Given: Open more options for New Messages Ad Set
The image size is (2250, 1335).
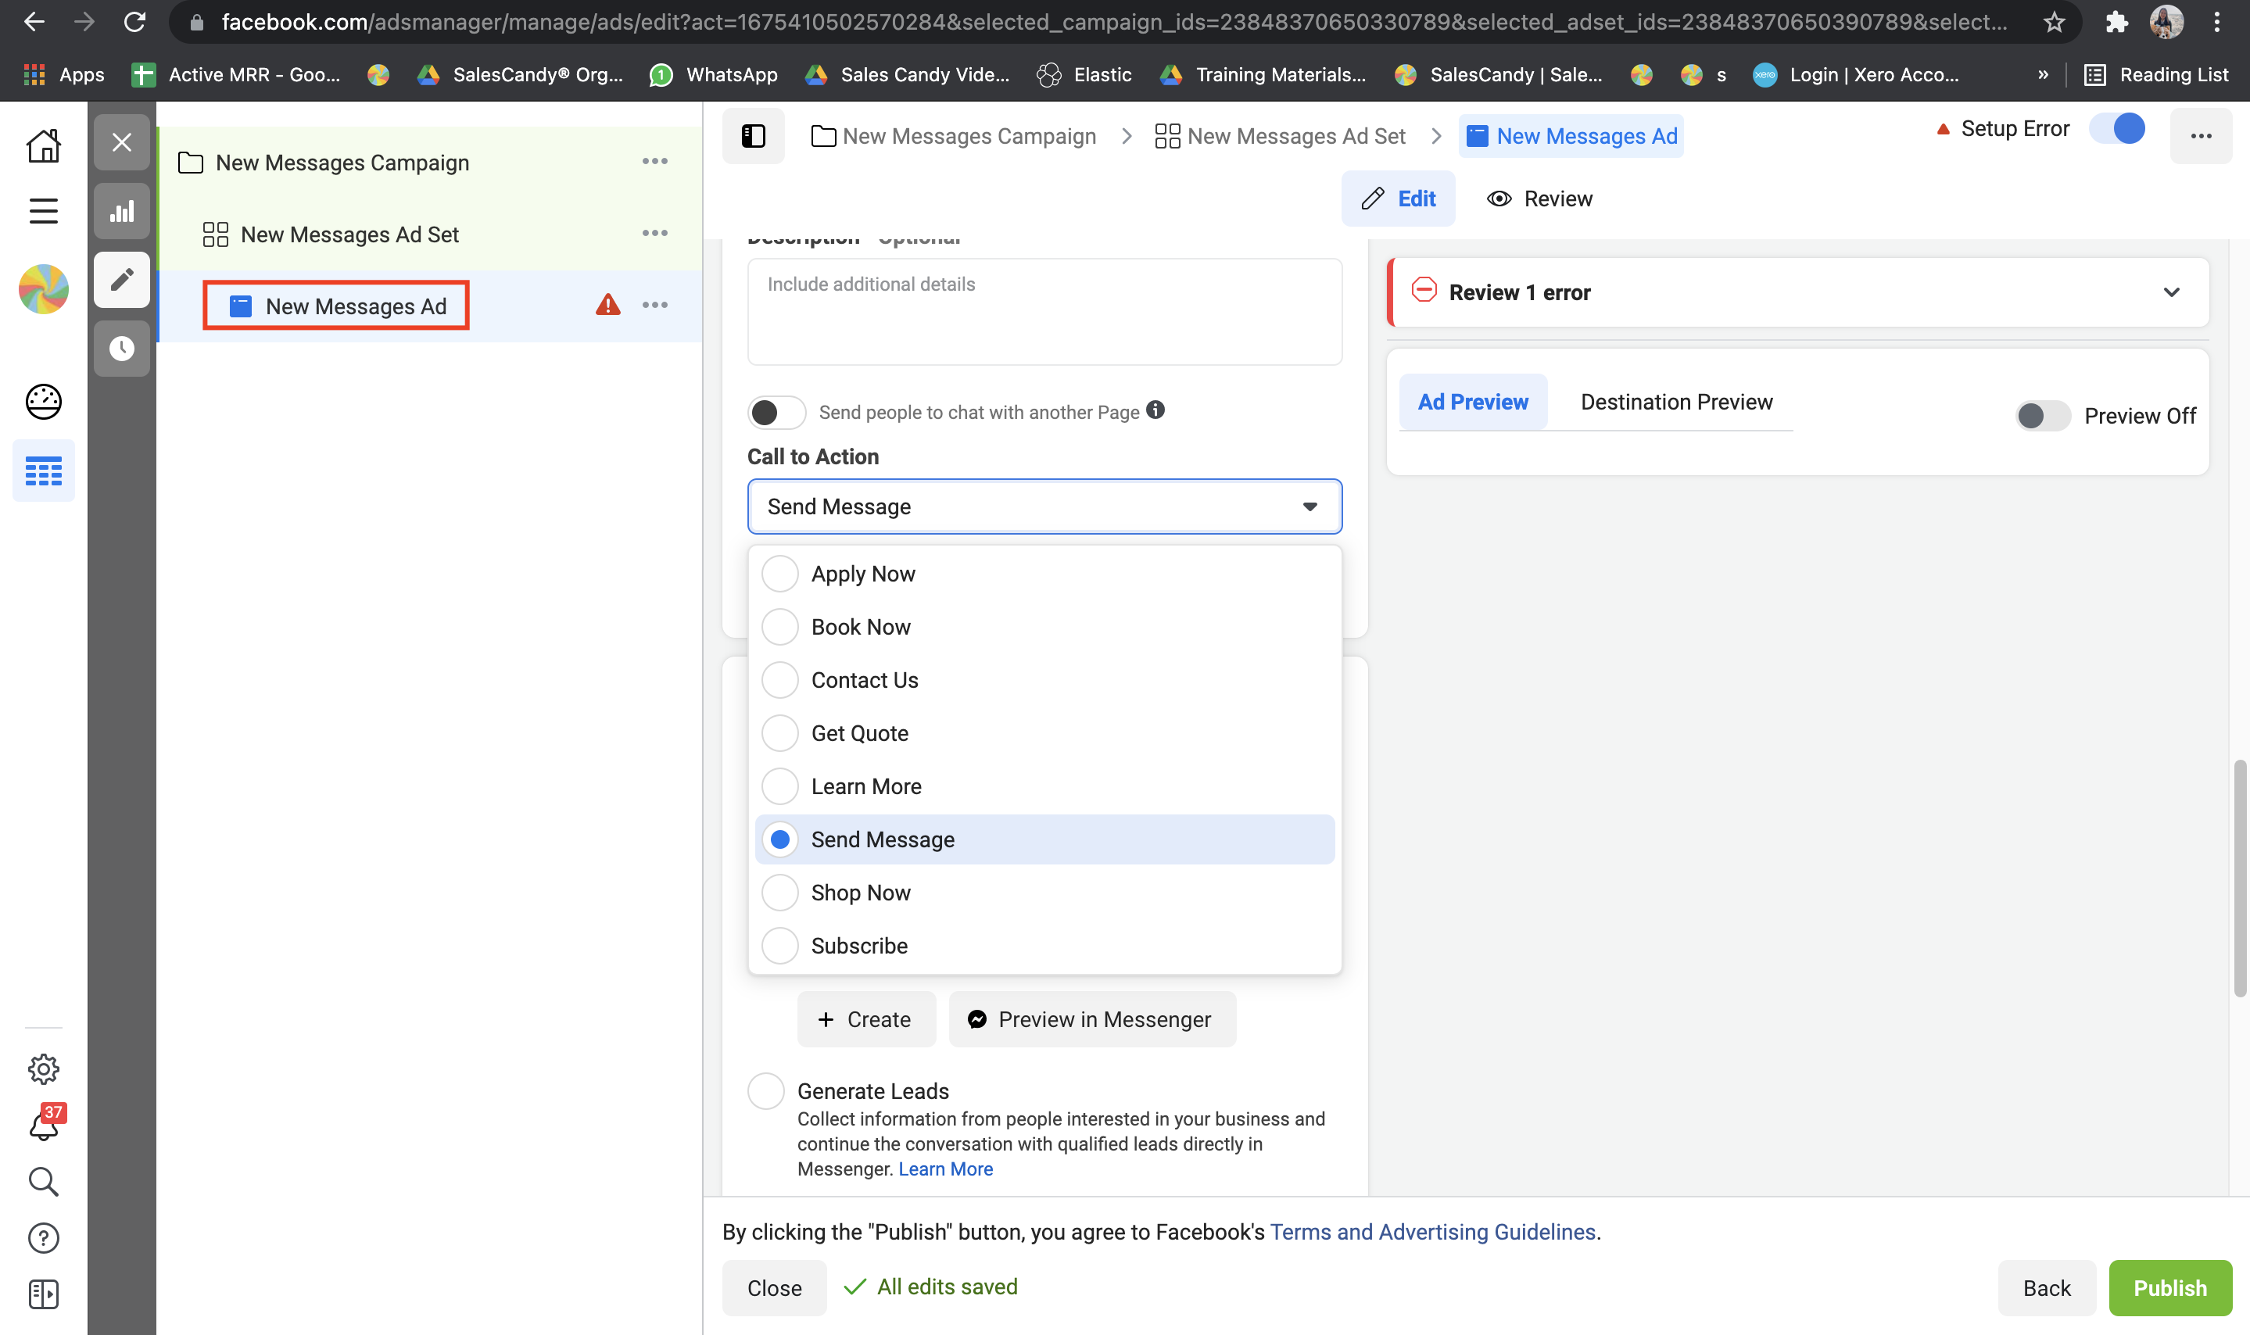Looking at the screenshot, I should (654, 234).
